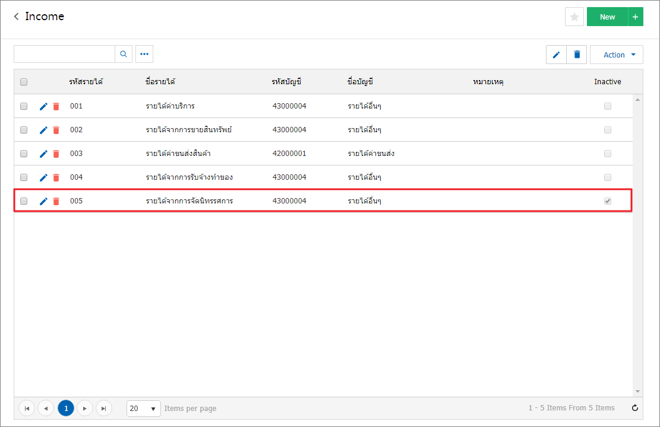Screen dimensions: 660x427
Task: Delete row 002 with trash icon
Action: click(56, 130)
